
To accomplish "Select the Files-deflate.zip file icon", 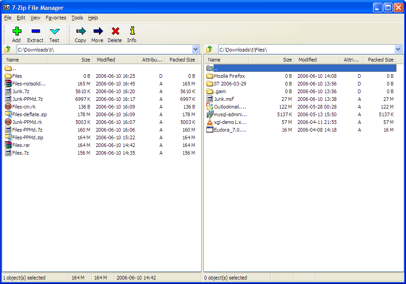I will (8, 114).
